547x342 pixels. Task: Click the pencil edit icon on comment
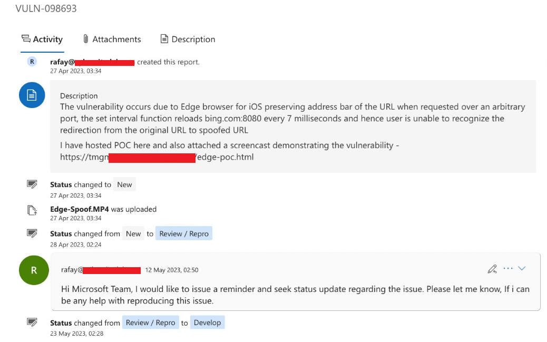492,269
